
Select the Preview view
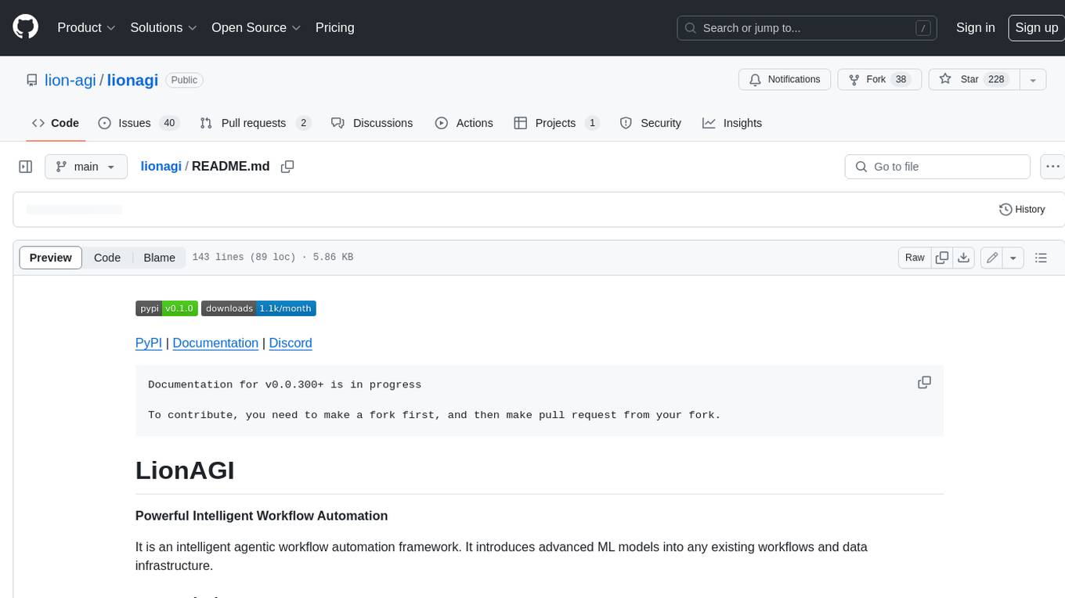click(x=51, y=258)
